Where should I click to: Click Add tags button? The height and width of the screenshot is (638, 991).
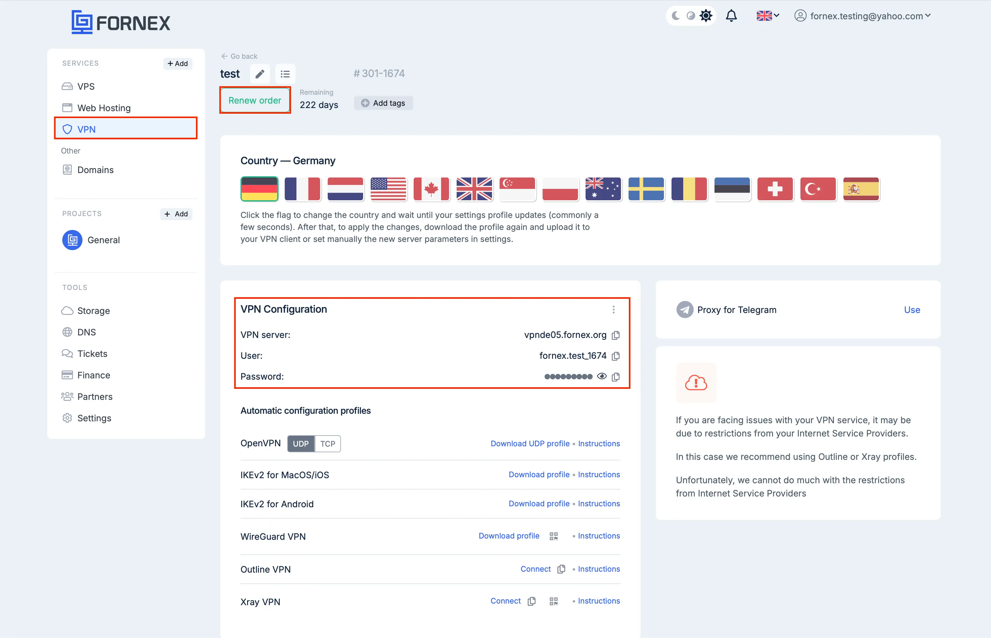click(x=383, y=103)
